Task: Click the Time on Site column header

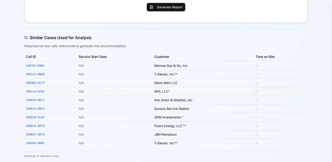Action: [265, 57]
